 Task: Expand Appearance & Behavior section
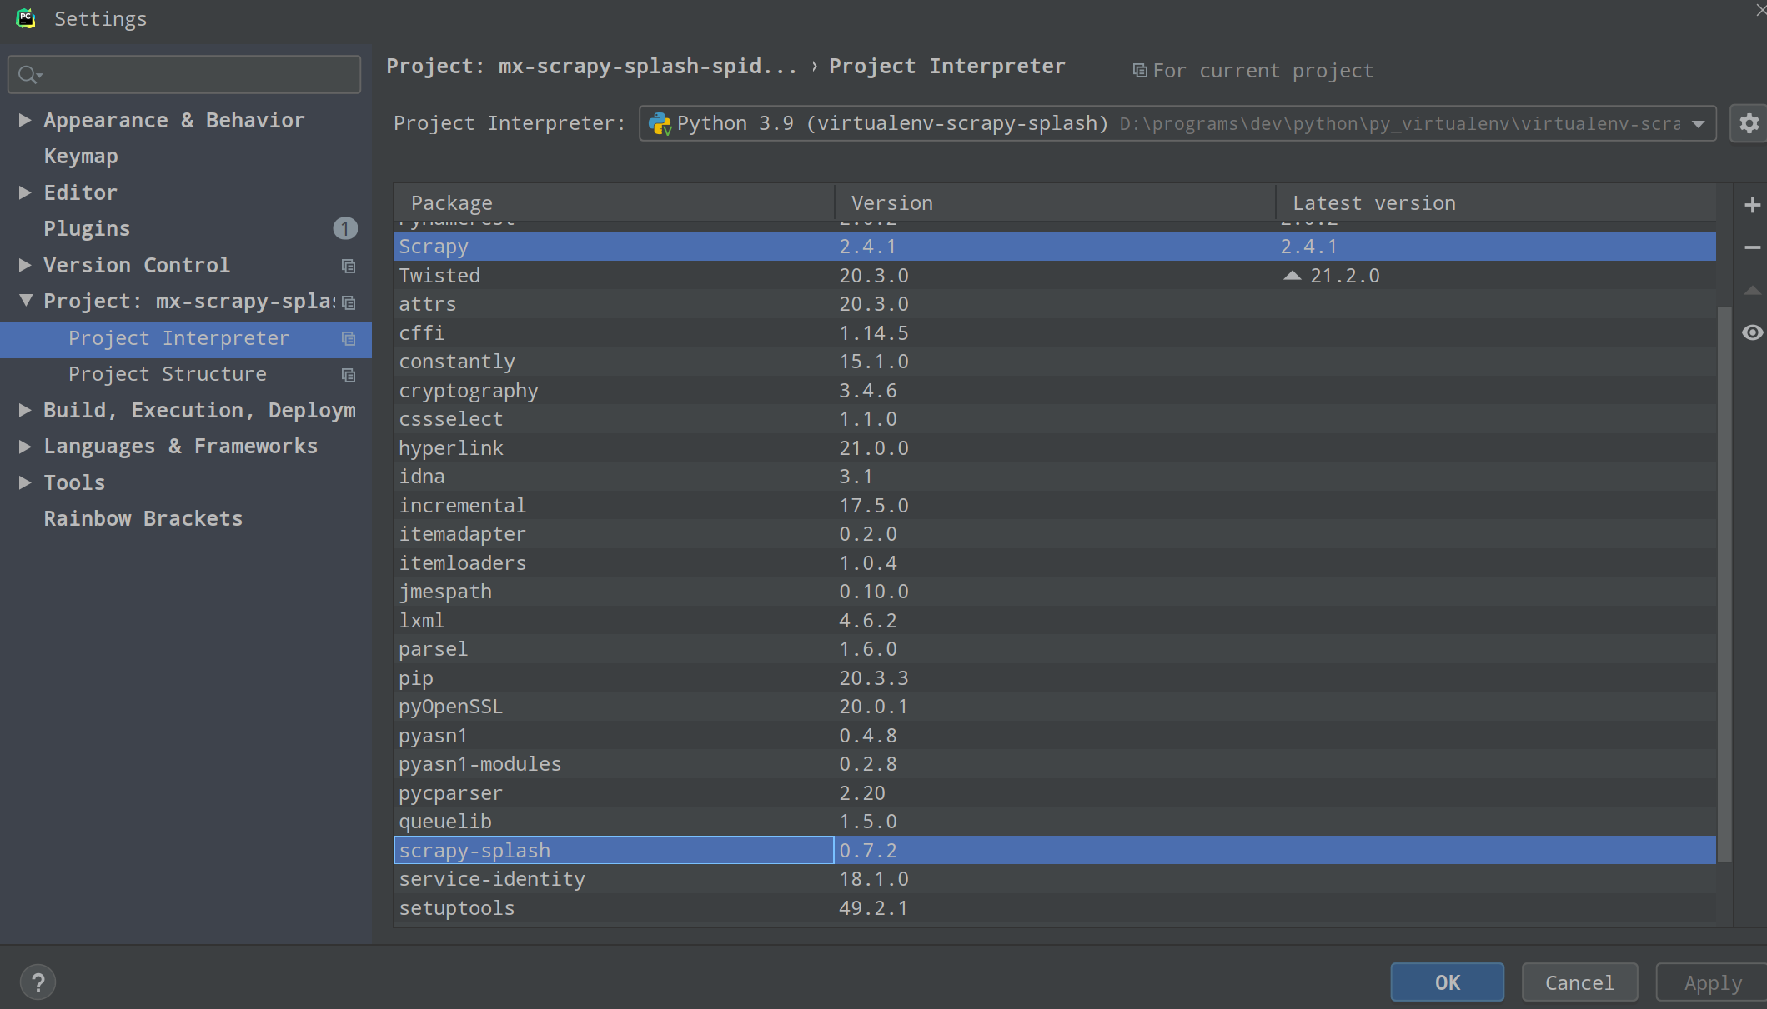coord(25,120)
